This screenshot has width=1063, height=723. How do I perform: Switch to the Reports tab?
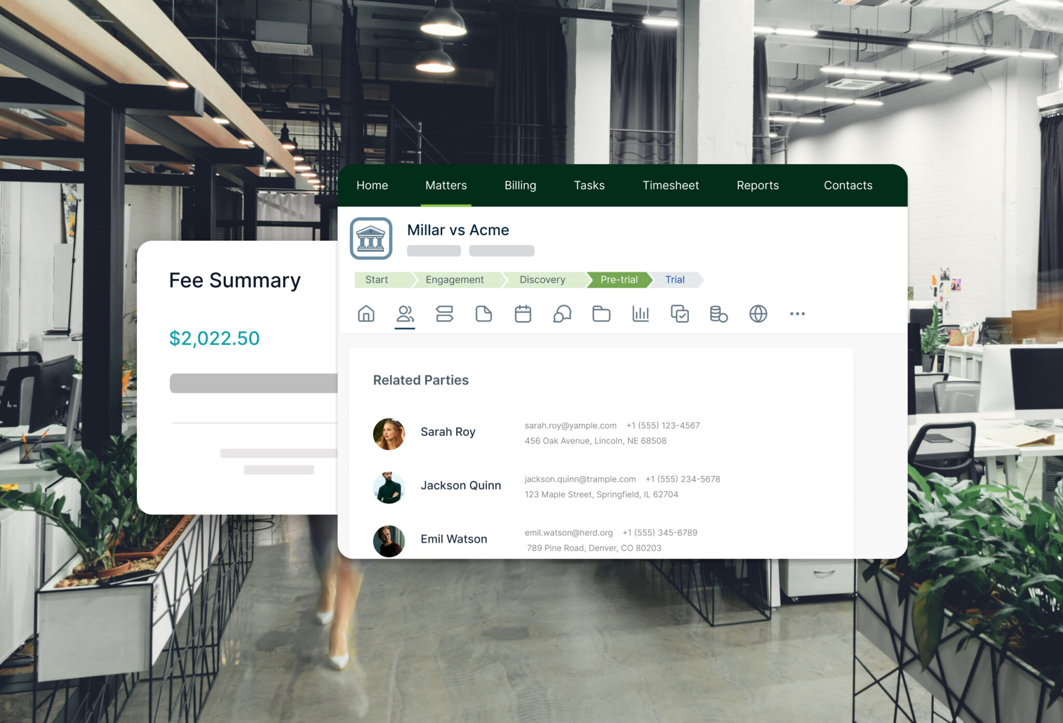[x=758, y=185]
